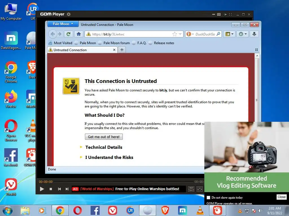Open the Vlog Editing Software ad
The image size is (289, 216).
point(247,157)
